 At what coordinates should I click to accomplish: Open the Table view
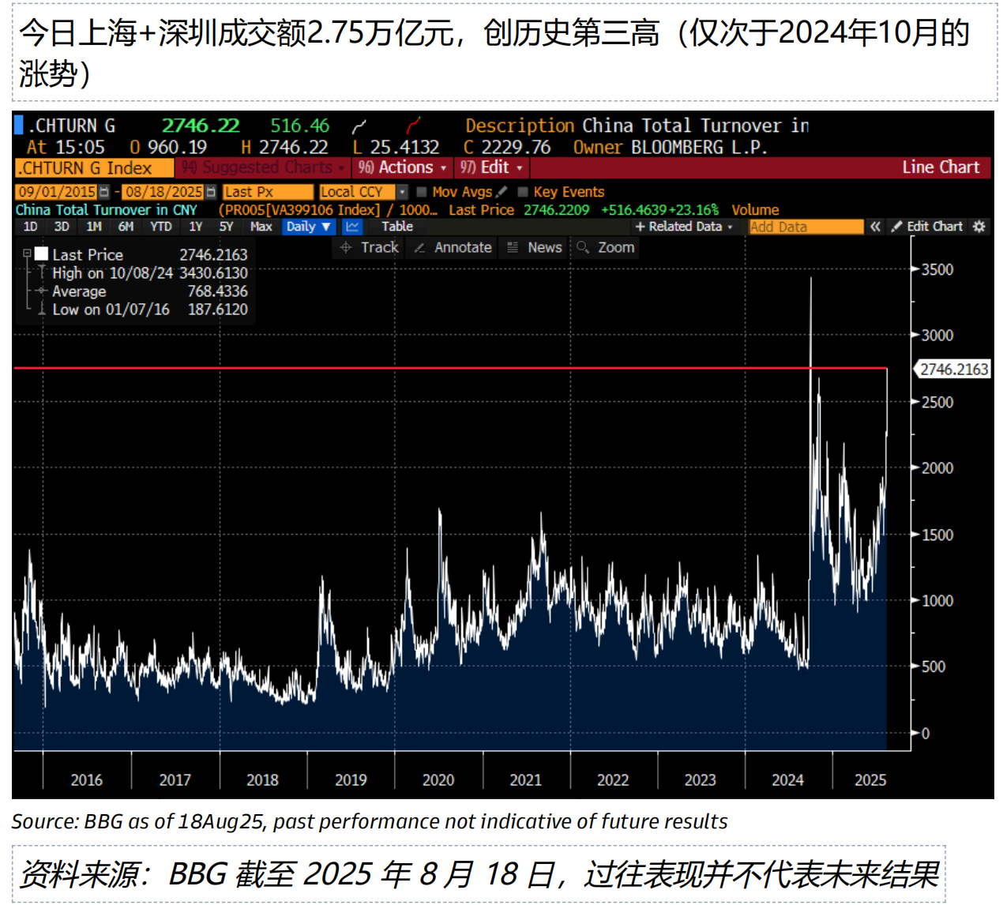coord(396,227)
